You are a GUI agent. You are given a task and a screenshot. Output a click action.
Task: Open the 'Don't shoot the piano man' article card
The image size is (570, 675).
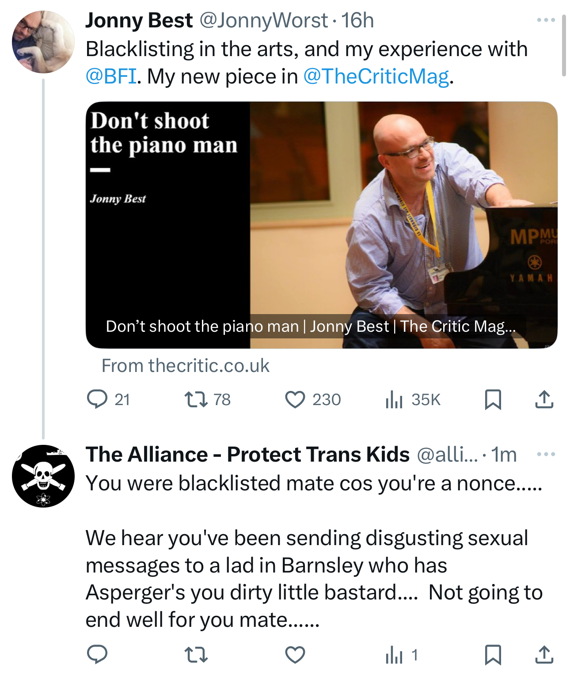point(321,225)
